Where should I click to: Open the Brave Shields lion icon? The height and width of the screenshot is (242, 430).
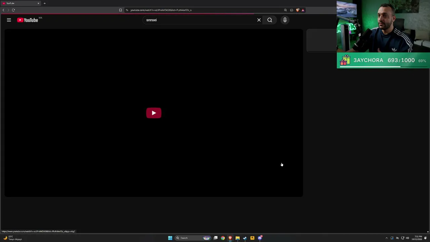pyautogui.click(x=297, y=10)
